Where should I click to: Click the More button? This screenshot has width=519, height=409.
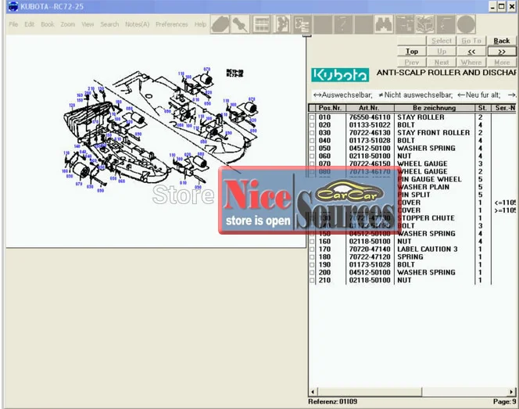tap(502, 63)
